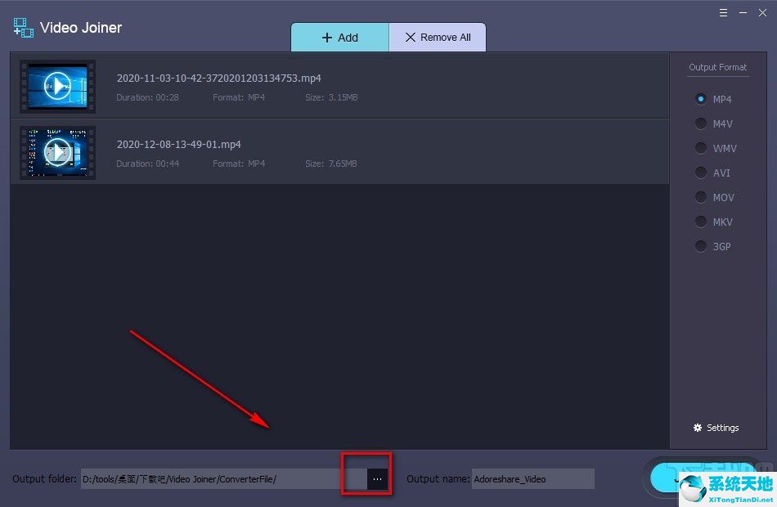The width and height of the screenshot is (777, 507).
Task: Choose 3GP as the output format
Action: click(x=701, y=246)
